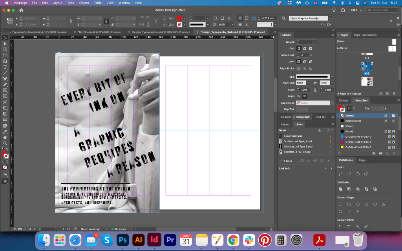This screenshot has width=402, height=251.
Task: Collapse the 4 Links disclosure arrow
Action: [x=281, y=161]
